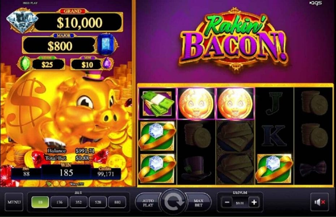
Task: Click the blue Major jackpot gem icon
Action: 107,45
